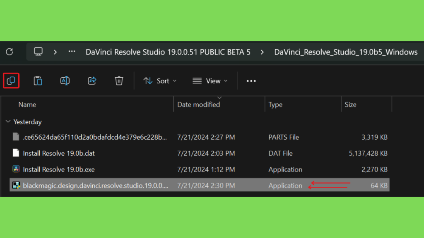Click the PARTS File type cell
Screen dimensions: 424x238
284,137
